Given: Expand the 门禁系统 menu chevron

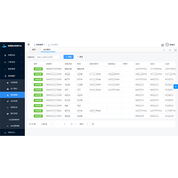Looking at the screenshot, I should [x=22, y=62].
